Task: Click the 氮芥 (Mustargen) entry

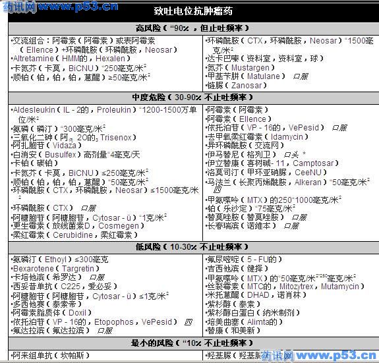Action: [241, 68]
